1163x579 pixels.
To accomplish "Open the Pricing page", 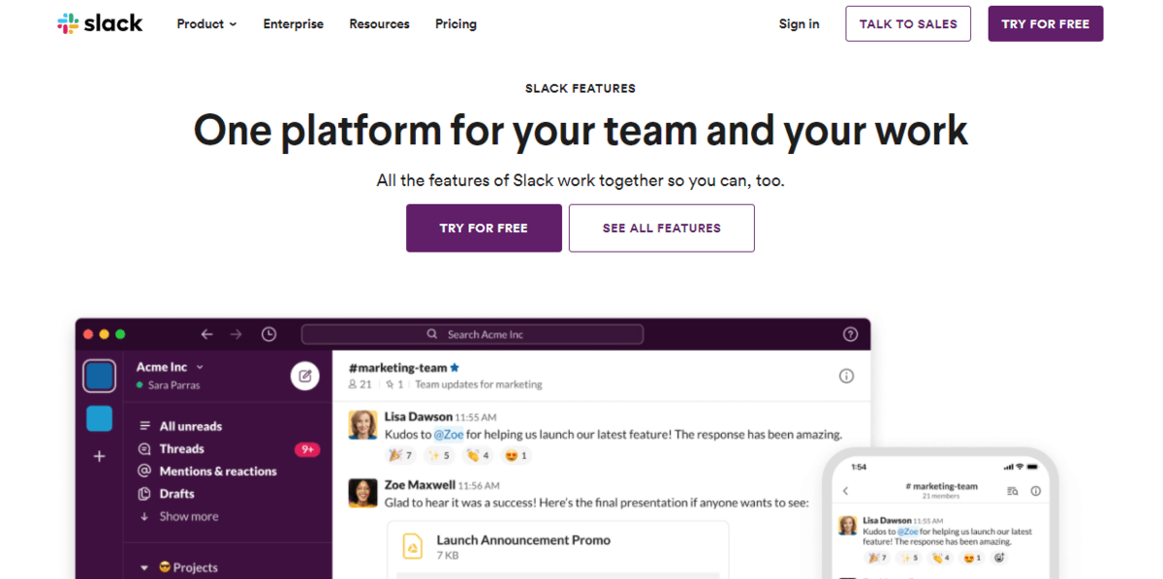I will click(456, 24).
